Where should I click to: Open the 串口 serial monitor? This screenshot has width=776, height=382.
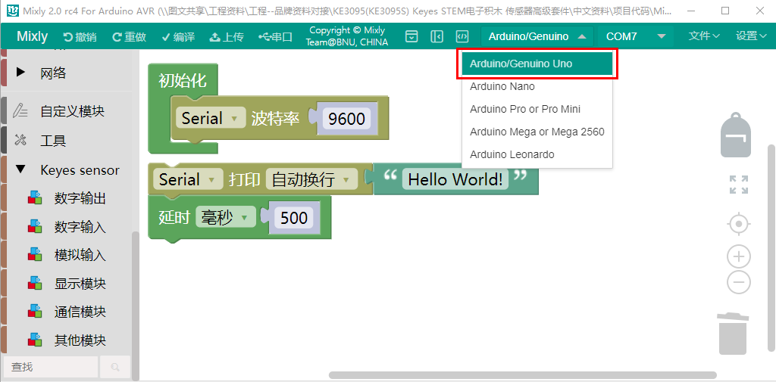click(x=276, y=36)
